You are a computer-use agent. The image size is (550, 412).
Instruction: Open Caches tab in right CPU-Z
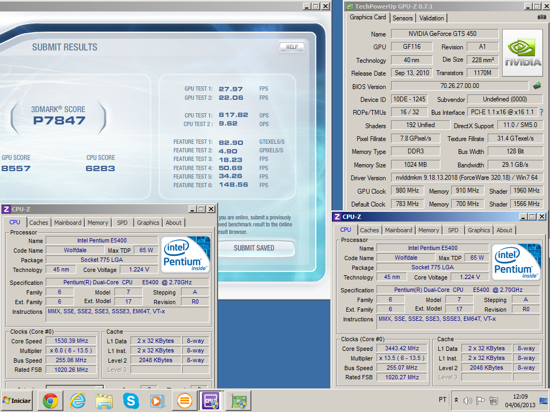pos(370,230)
